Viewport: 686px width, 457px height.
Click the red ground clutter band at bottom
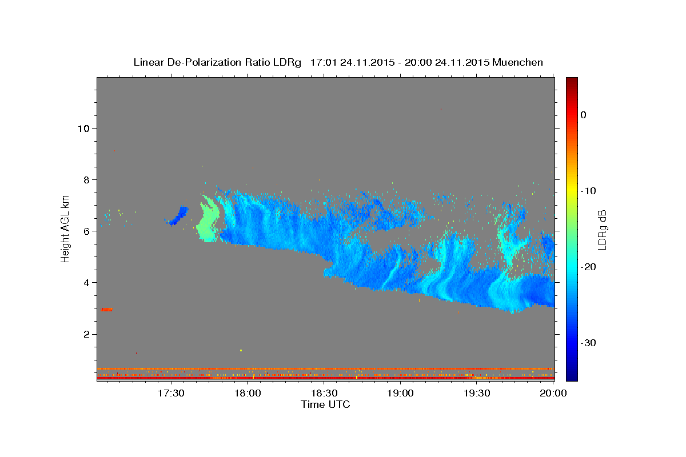(325, 378)
